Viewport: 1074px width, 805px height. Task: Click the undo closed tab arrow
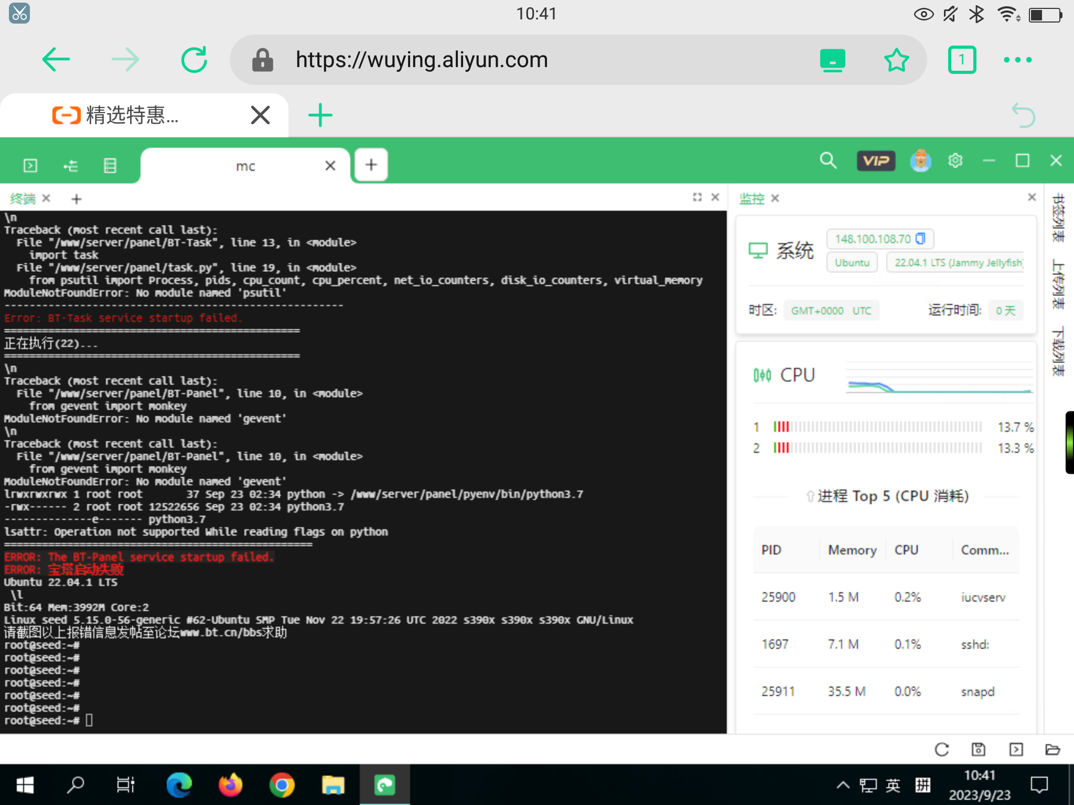point(1023,115)
